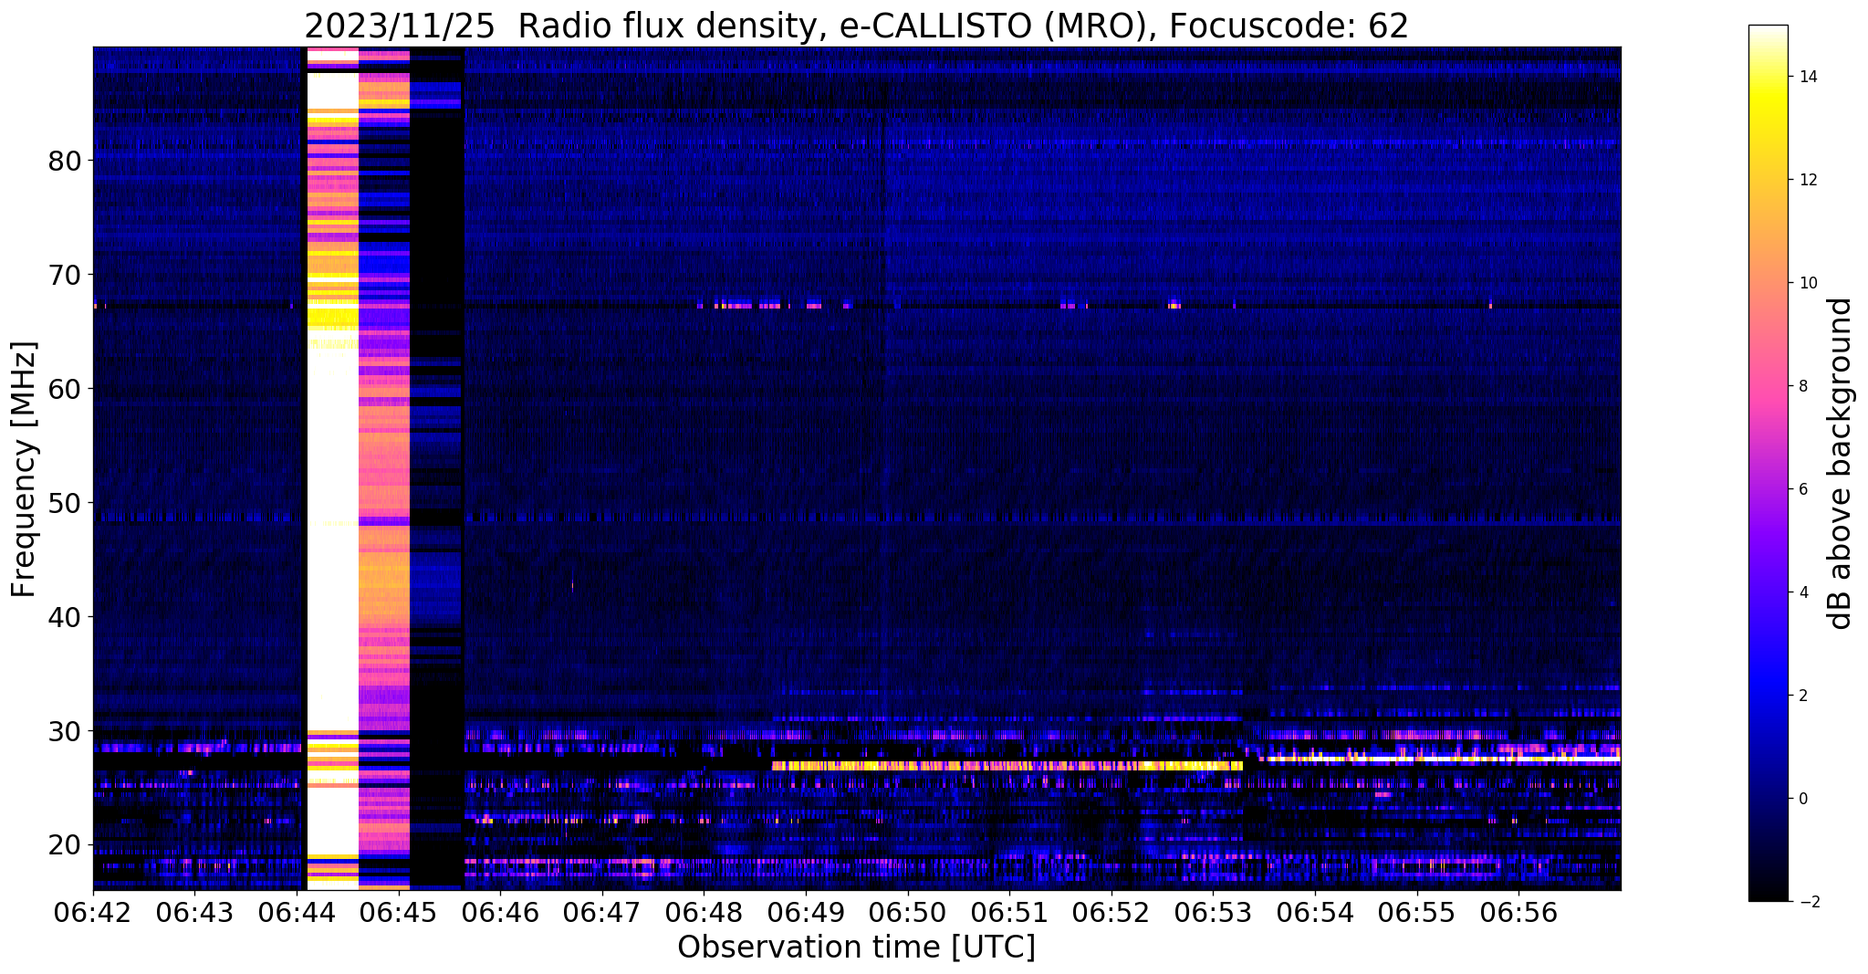Click the 06:44 time tick label
This screenshot has width=1868, height=974.
point(297,912)
